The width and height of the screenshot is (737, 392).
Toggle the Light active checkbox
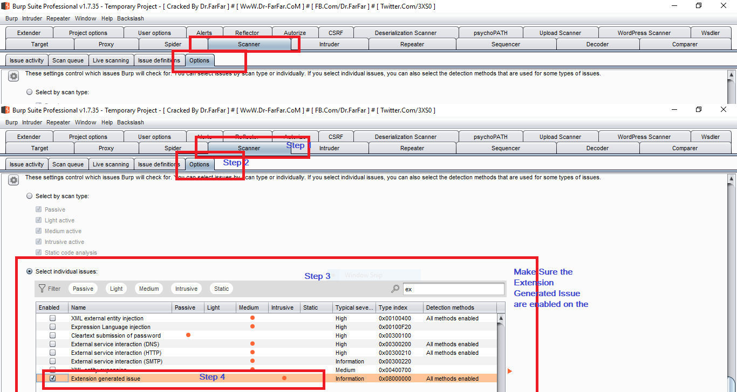coord(39,220)
